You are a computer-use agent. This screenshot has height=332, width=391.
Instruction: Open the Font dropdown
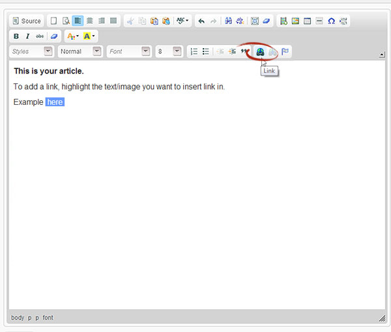pyautogui.click(x=129, y=51)
